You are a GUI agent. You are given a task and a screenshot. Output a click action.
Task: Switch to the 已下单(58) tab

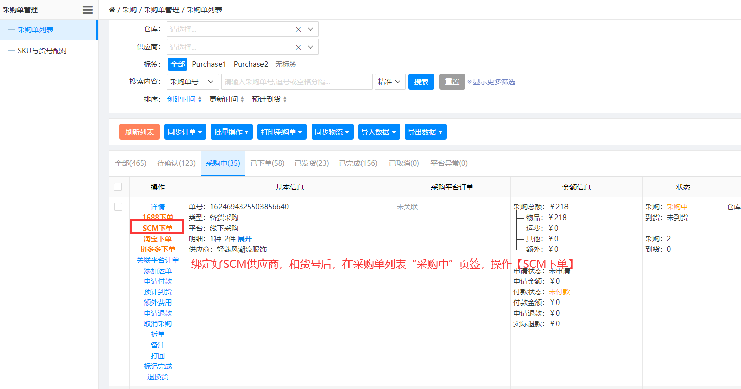tap(268, 163)
